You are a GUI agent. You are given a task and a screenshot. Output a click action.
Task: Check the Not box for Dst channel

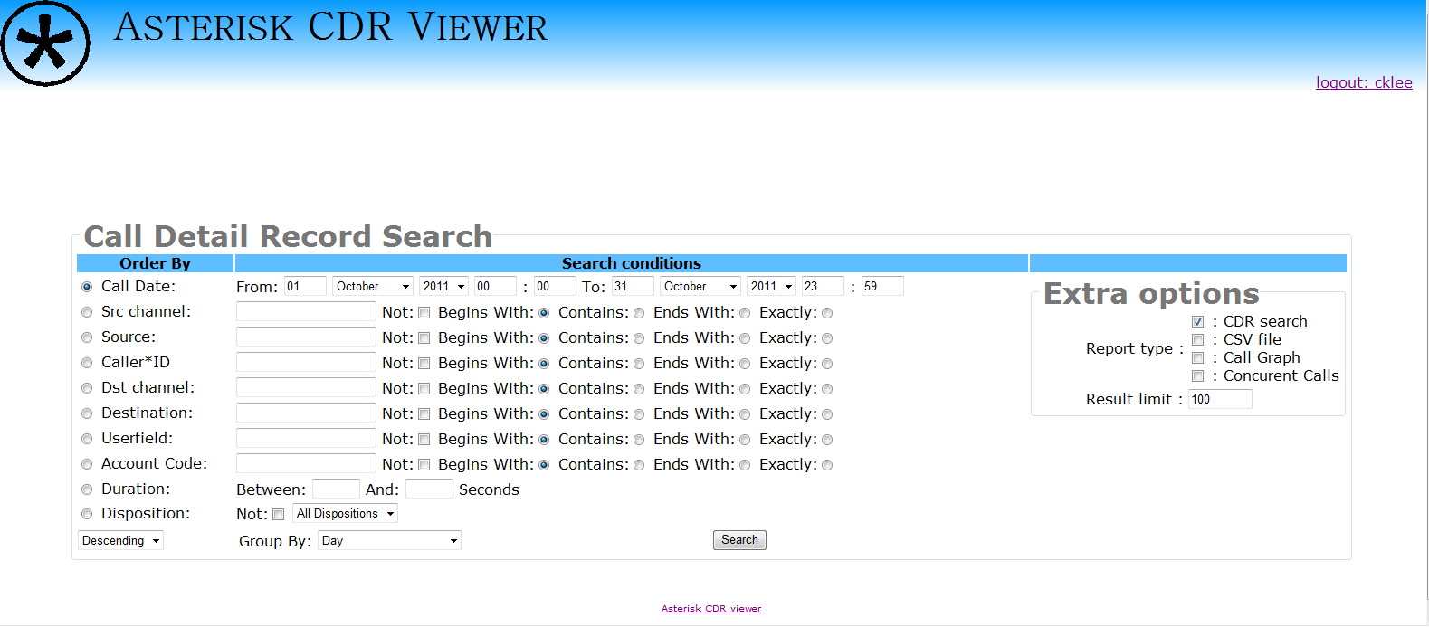pos(424,389)
